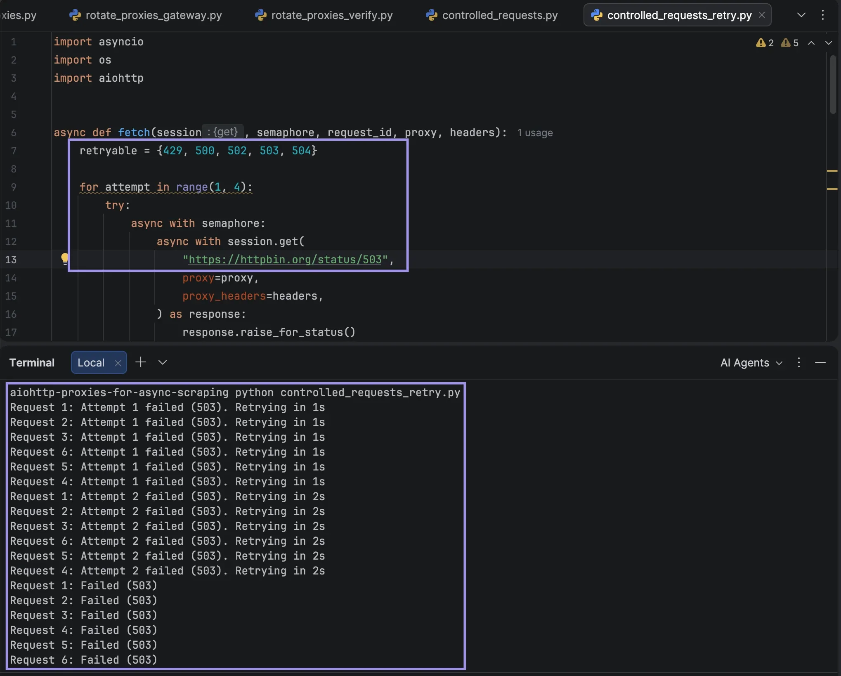This screenshot has width=841, height=676.
Task: Click the 'fetch' function name
Action: [x=134, y=132]
